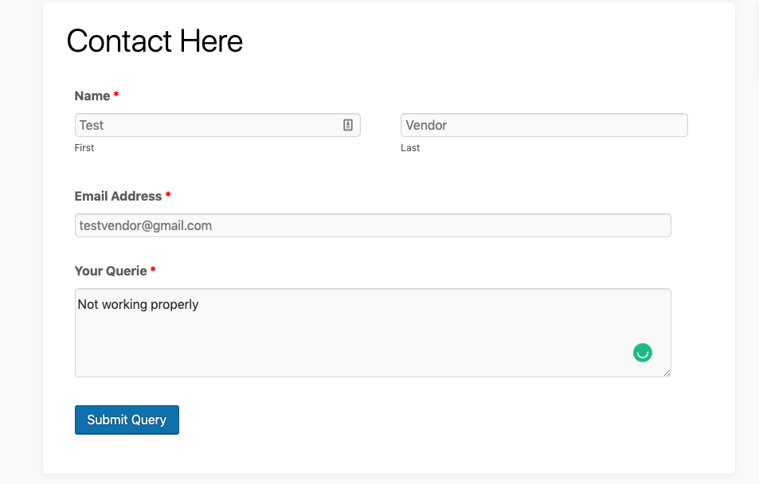This screenshot has height=484, width=759.
Task: Place cursor on the Not working properly text
Action: click(x=138, y=304)
